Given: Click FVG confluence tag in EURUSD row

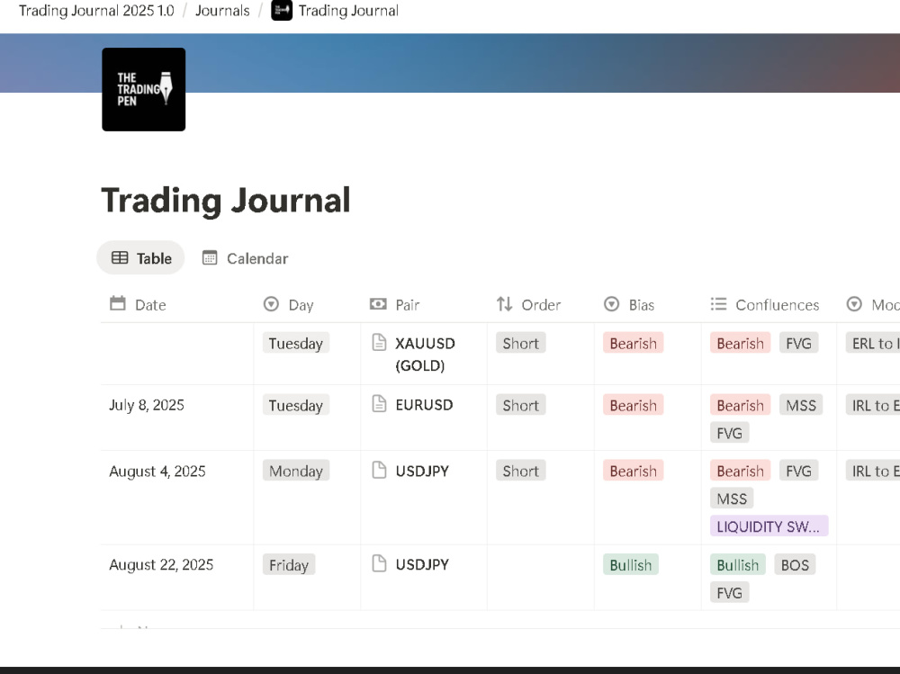Looking at the screenshot, I should pos(730,433).
